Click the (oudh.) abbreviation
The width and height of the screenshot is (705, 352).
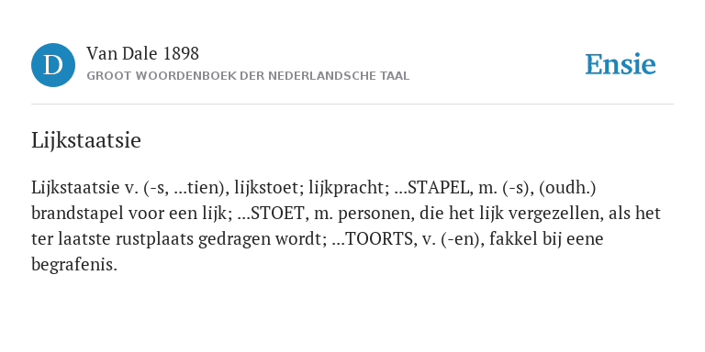(x=567, y=188)
